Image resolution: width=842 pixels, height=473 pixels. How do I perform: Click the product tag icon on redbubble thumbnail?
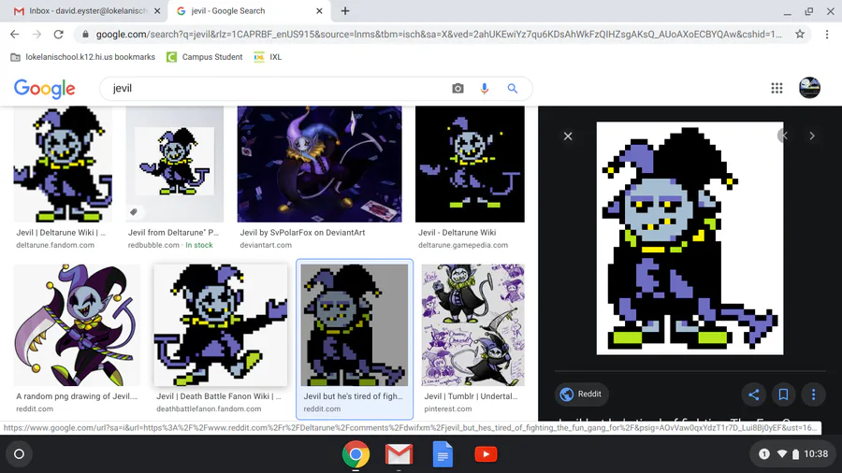(134, 212)
